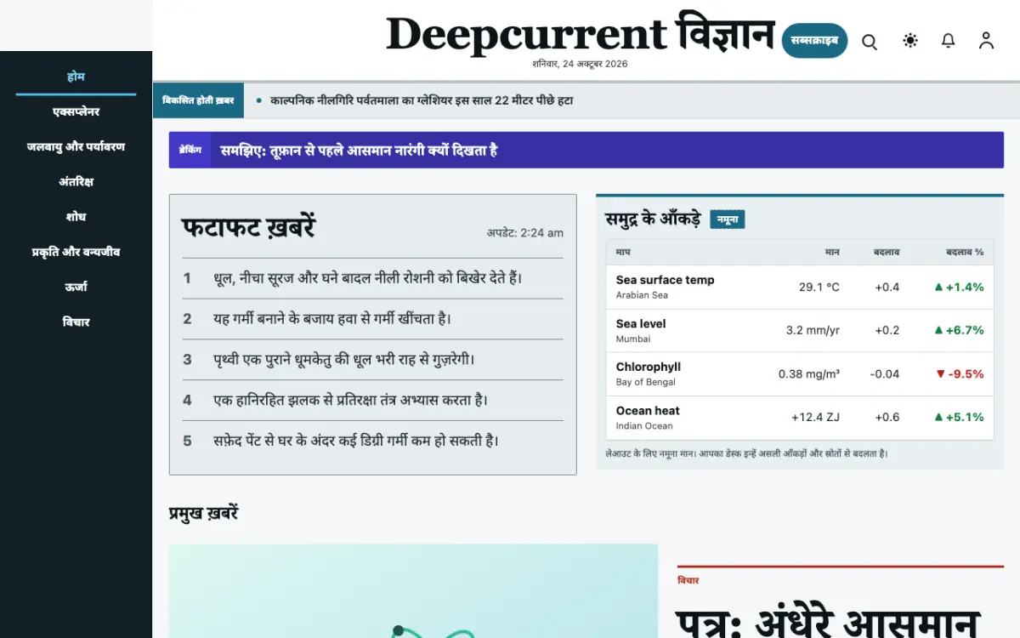1020x638 pixels.
Task: Click the ब्रेकिंग badge
Action: tap(190, 150)
